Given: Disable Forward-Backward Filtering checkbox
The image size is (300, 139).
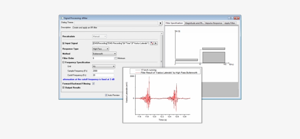Looking at the screenshot, I should coord(94,83).
